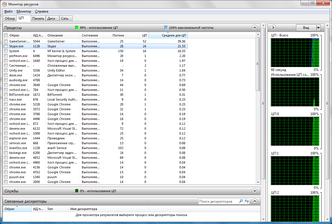Click the refresh icon beside descriptor search
This screenshot has height=224, width=332.
[x=247, y=201]
